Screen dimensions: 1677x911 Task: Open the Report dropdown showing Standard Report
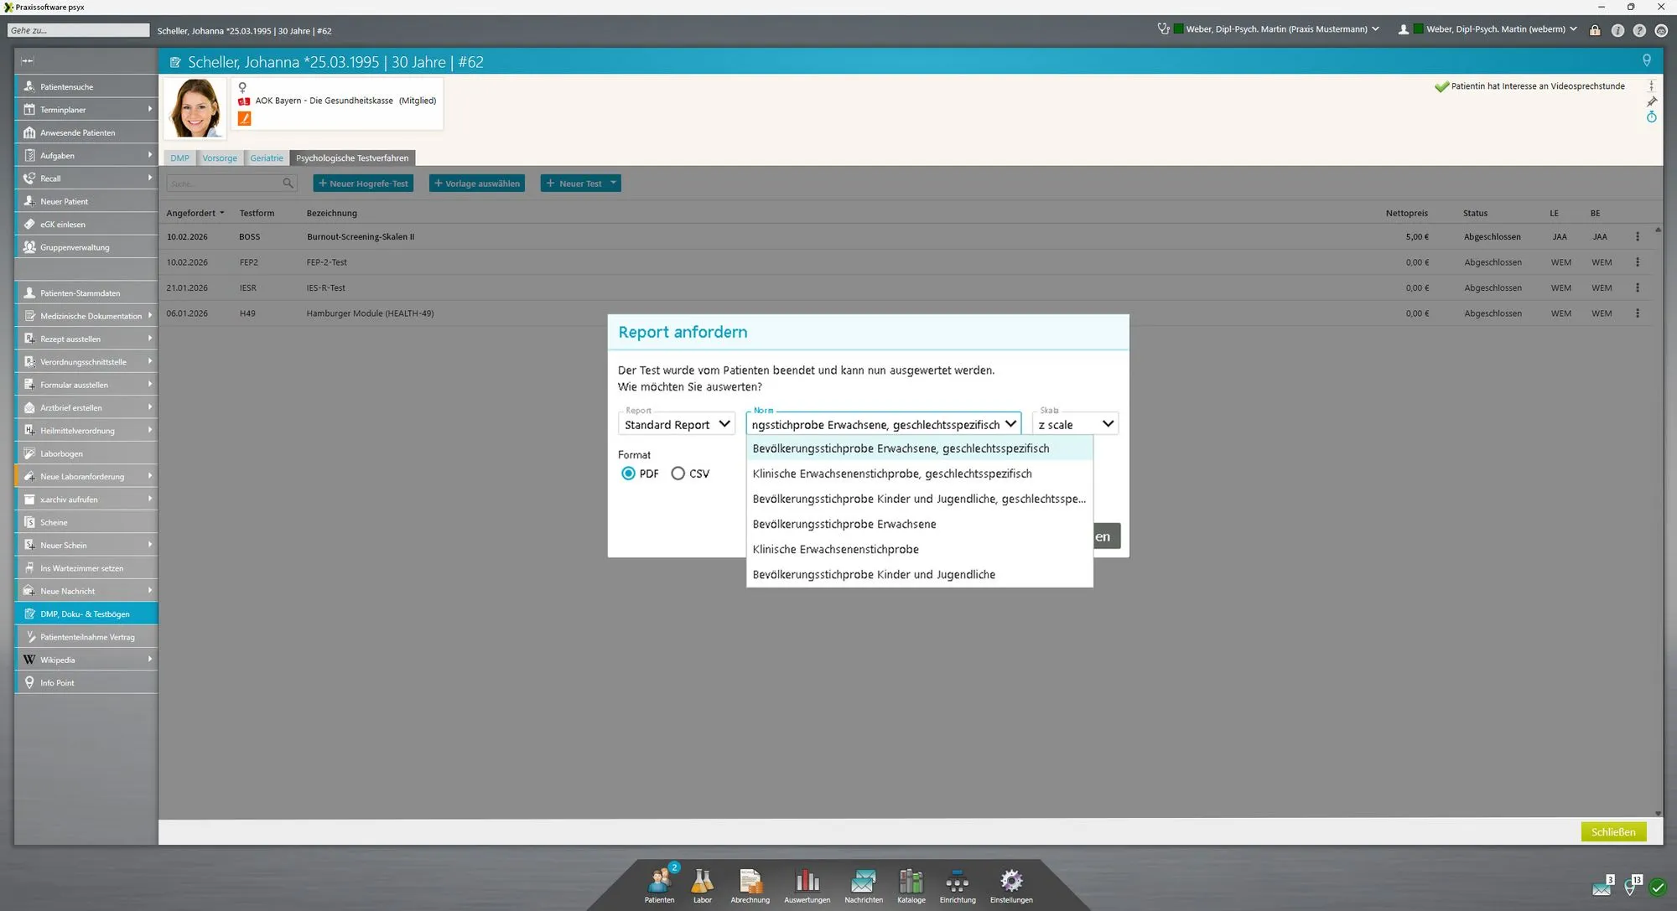click(x=676, y=425)
